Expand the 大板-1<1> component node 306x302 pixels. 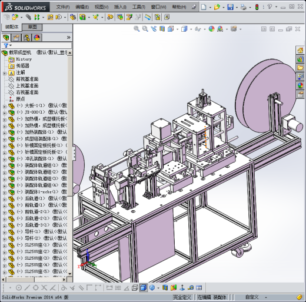coord(5,107)
